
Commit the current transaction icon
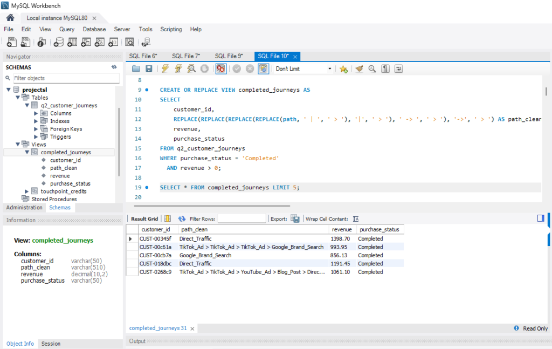point(237,69)
